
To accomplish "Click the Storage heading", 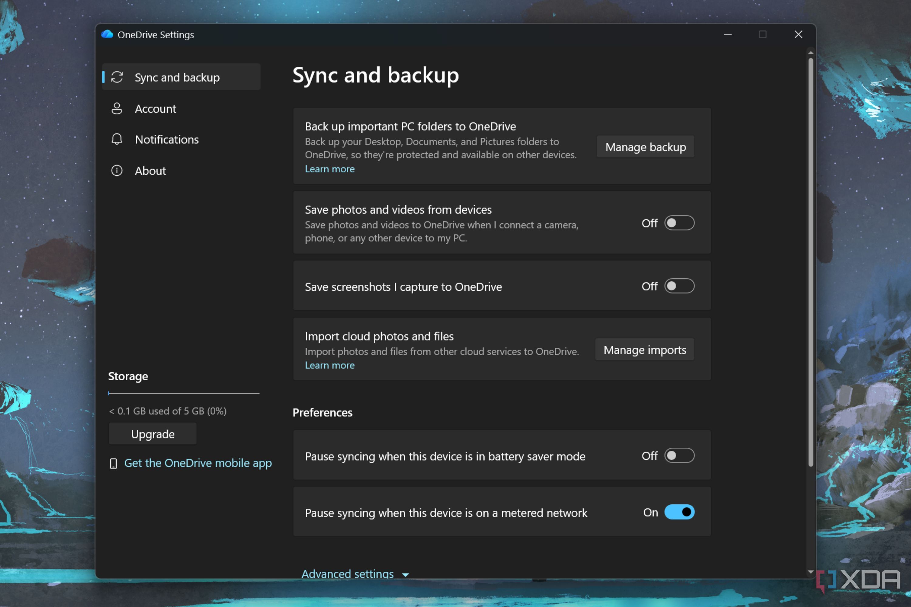I will [x=128, y=376].
